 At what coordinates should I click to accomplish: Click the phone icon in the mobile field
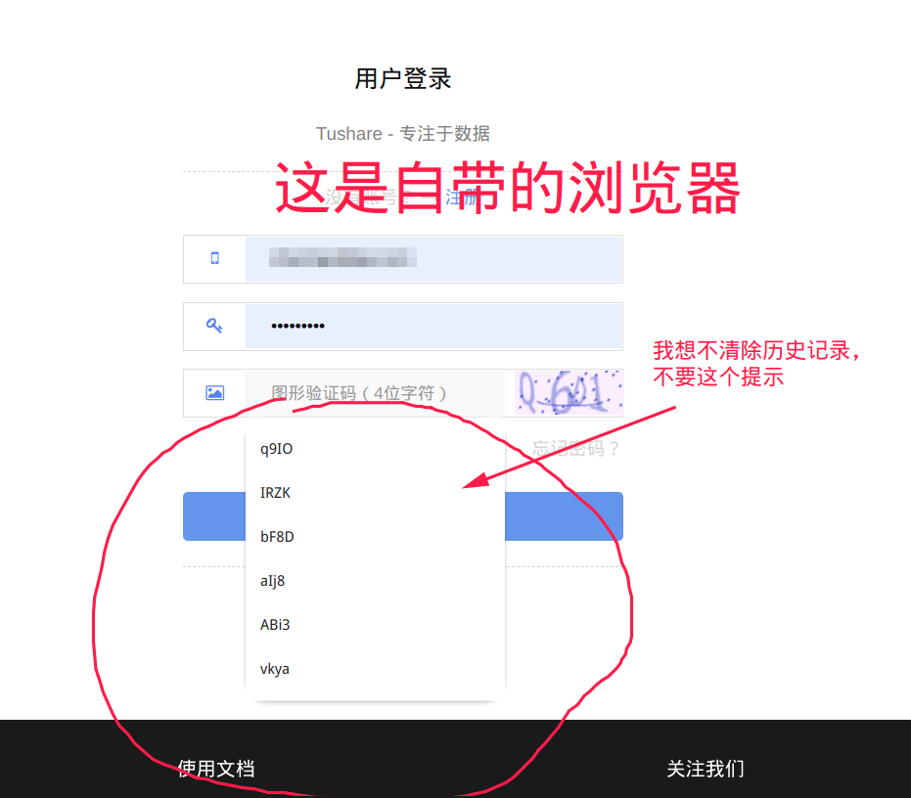point(214,258)
